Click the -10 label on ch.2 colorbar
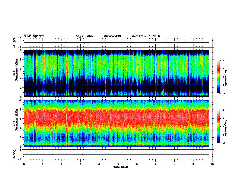The width and height of the screenshot is (239, 184). (x=223, y=143)
